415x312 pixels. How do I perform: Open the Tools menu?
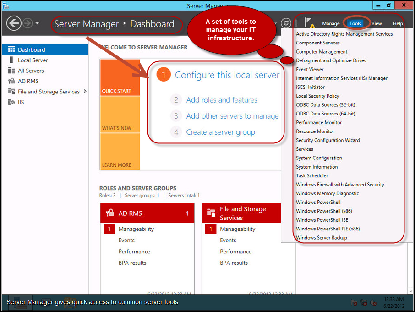pos(355,23)
